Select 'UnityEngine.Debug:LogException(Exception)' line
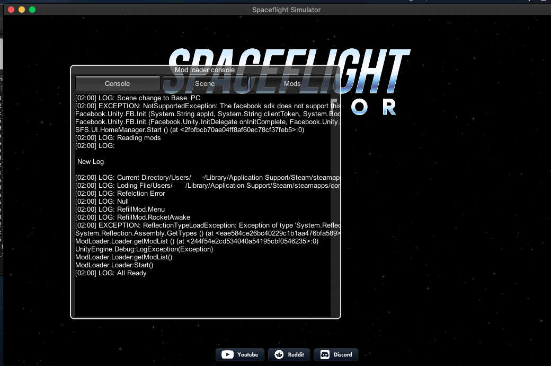This screenshot has width=551, height=366. pos(144,249)
